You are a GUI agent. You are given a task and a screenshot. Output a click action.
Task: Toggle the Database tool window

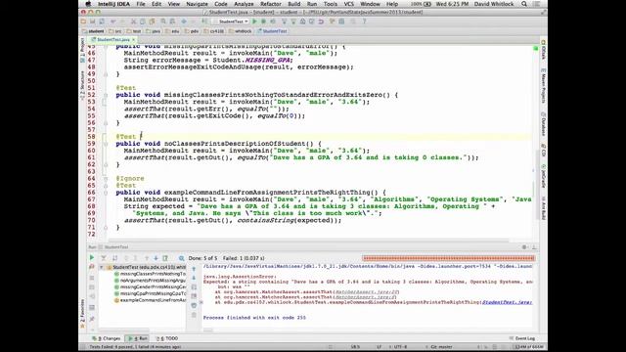[x=544, y=124]
